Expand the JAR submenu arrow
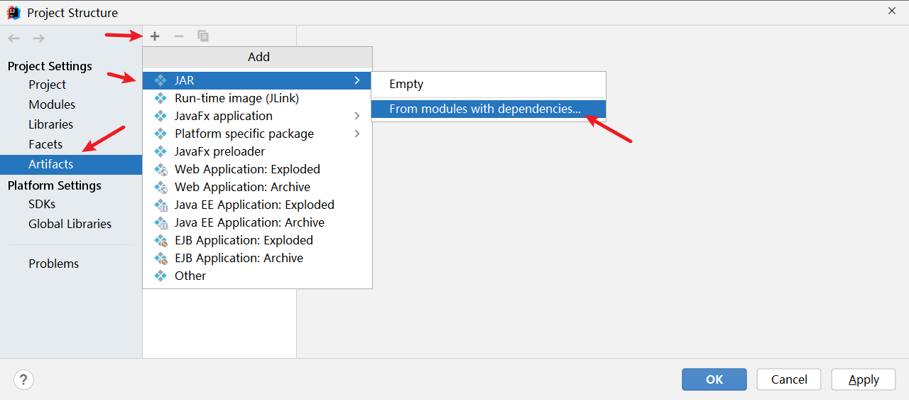Screen dimensions: 909x400 click(357, 80)
